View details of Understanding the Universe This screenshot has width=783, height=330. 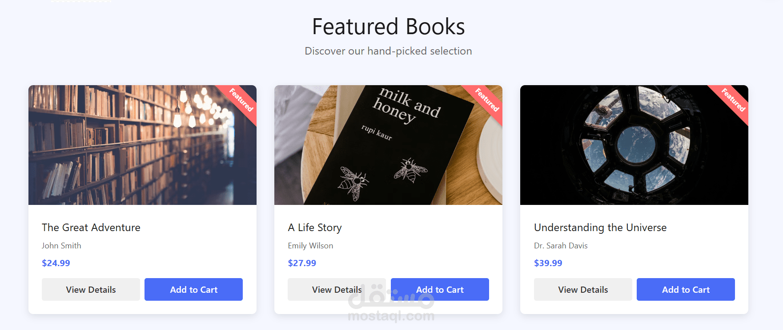(583, 290)
